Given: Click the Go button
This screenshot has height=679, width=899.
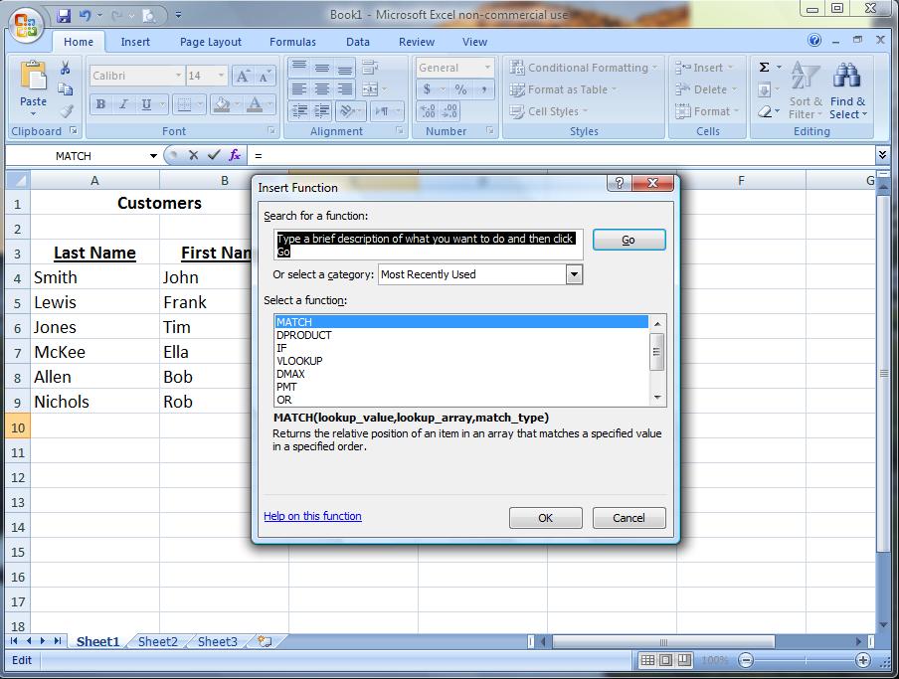Looking at the screenshot, I should 629,239.
